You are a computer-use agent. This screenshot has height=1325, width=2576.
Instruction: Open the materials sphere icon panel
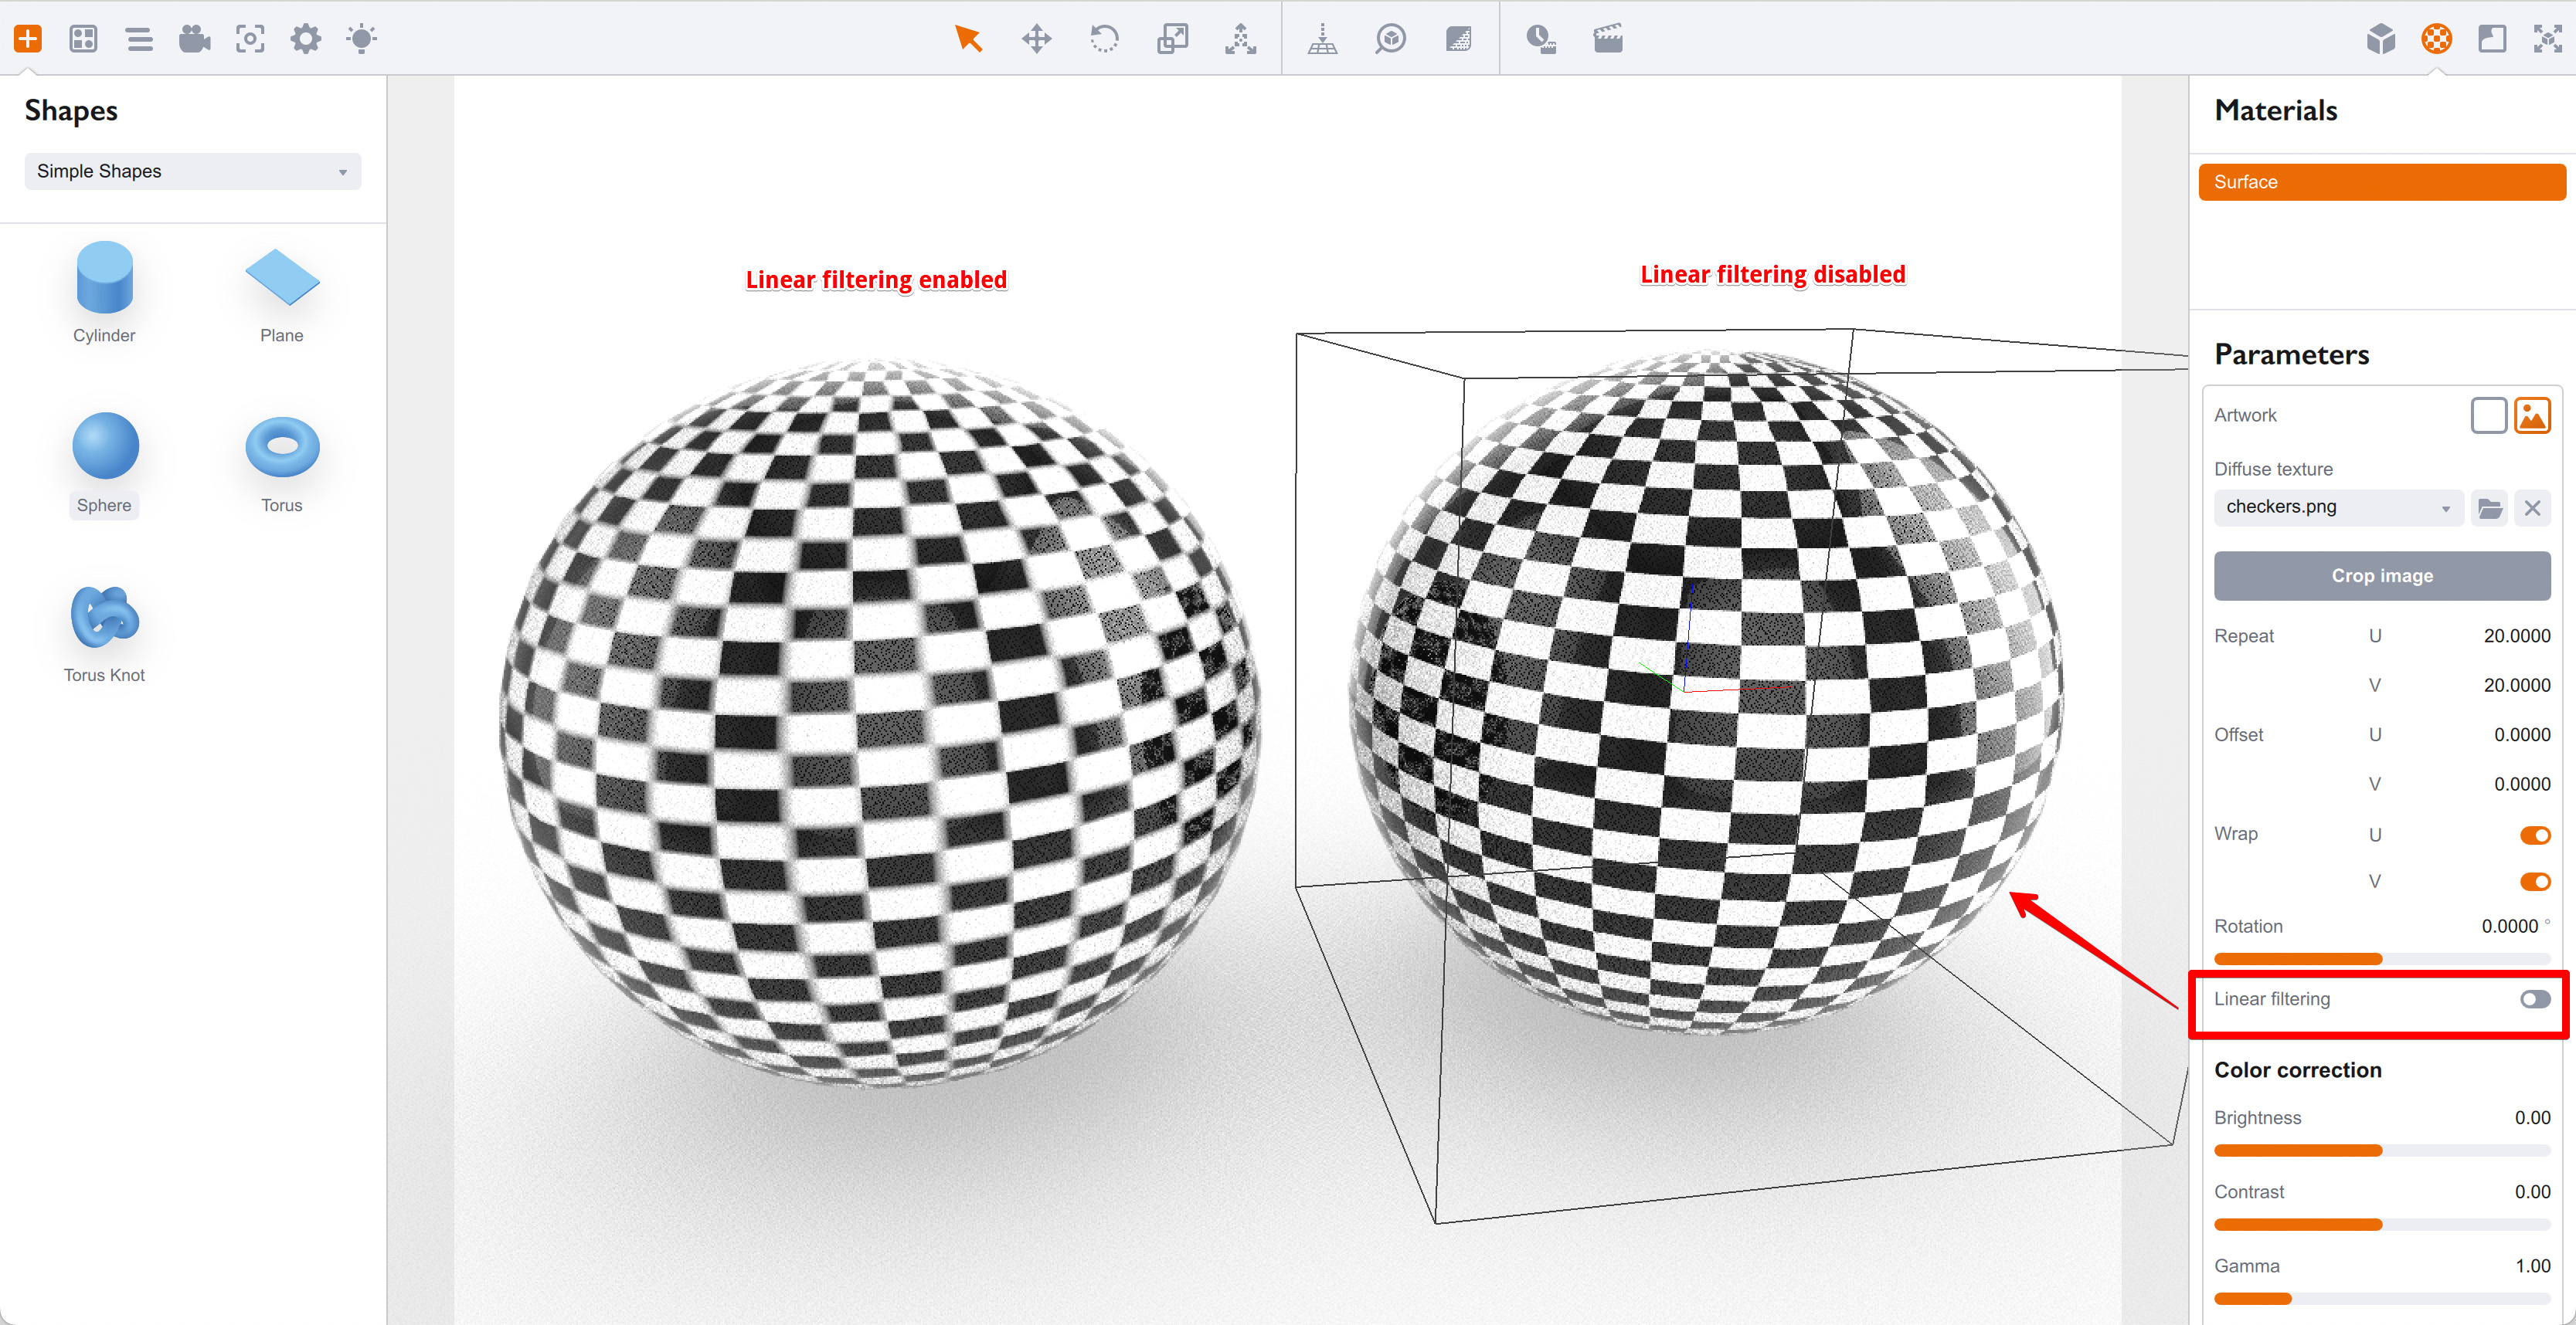[x=2436, y=39]
